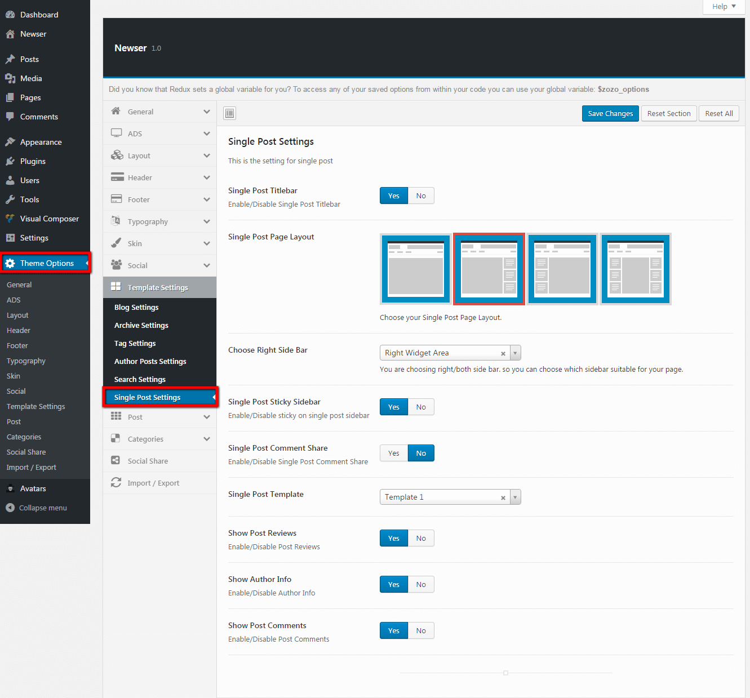Click the Reset Section button

669,113
